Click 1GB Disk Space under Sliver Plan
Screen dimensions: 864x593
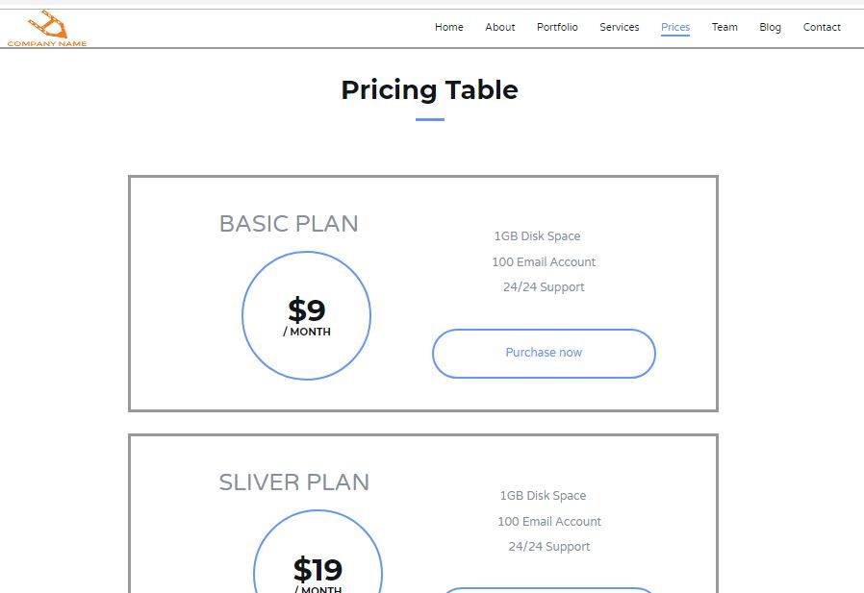pyautogui.click(x=543, y=496)
